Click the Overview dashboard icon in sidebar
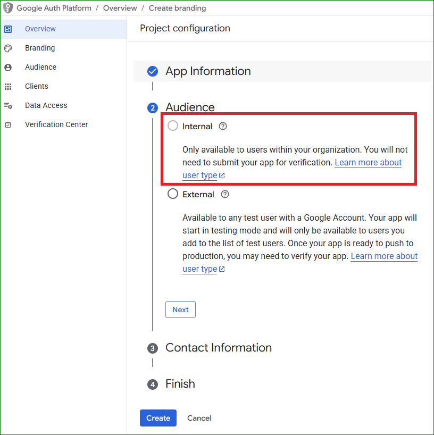Screen dimensions: 434x435 (8, 29)
